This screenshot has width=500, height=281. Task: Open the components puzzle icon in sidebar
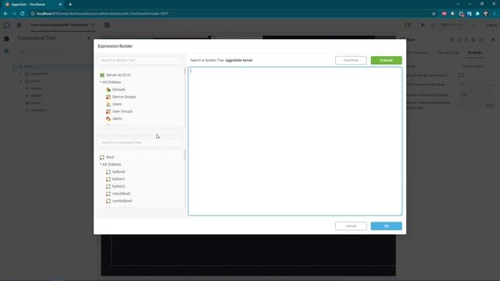(6, 38)
